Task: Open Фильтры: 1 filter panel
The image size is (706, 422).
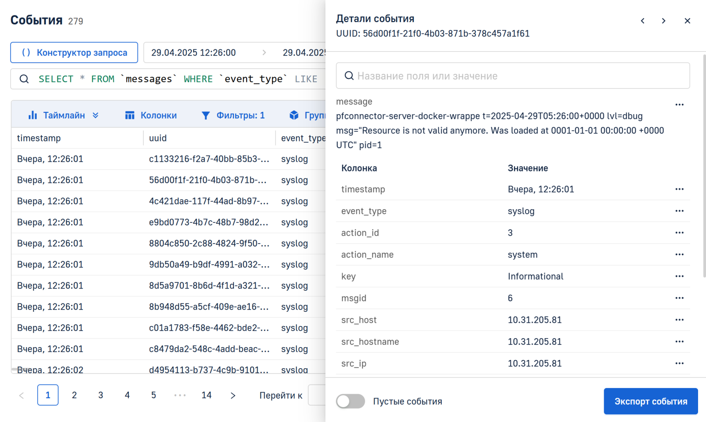Action: (233, 115)
